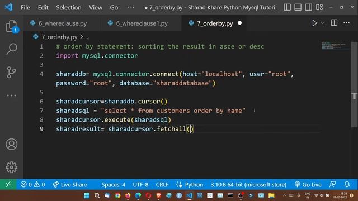Switch to 6_whereclause1.py tab
Viewport: 358px width, 201px height.
(142, 23)
